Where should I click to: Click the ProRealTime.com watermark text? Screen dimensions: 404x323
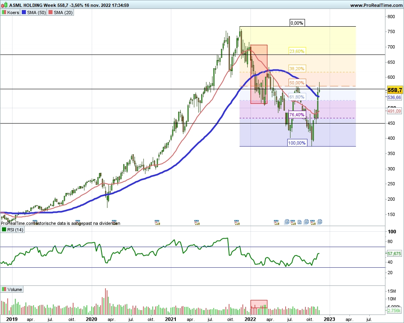pos(16,223)
